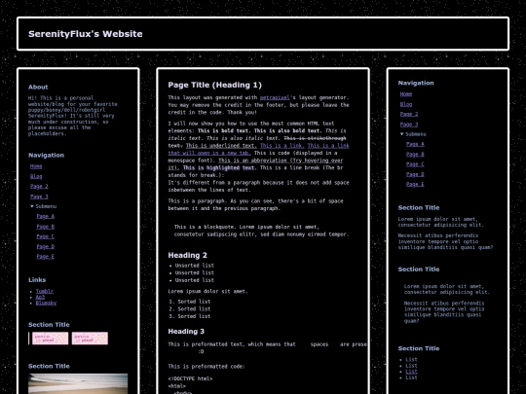The image size is (526, 394).
Task: Open Blog in the right sidebar navigation
Action: 406,104
